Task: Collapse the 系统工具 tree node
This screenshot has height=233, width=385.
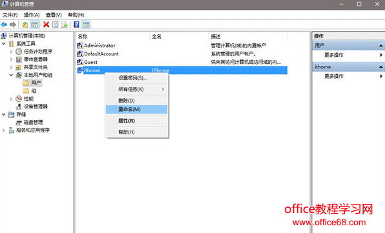Action: (x=4, y=44)
